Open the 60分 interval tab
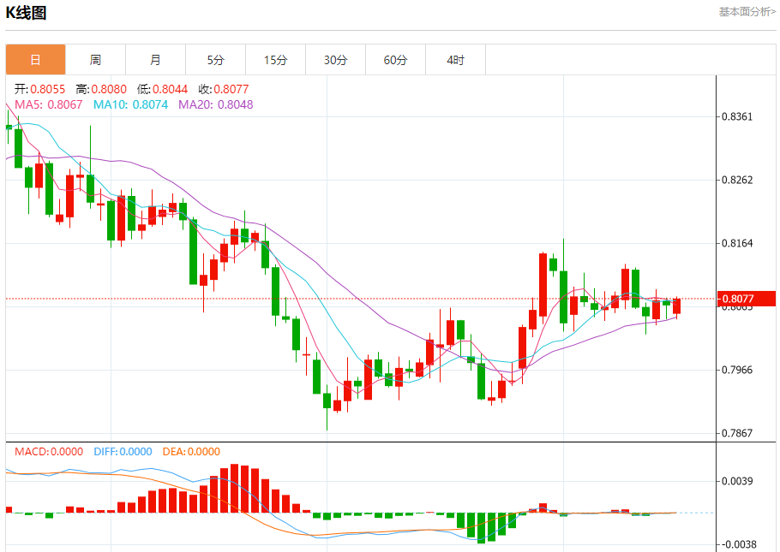Viewport: 780px width, 552px height. 395,60
